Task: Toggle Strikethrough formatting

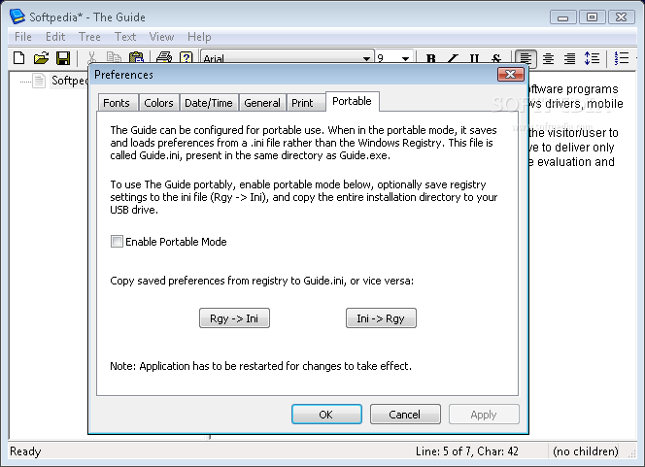Action: click(x=496, y=59)
